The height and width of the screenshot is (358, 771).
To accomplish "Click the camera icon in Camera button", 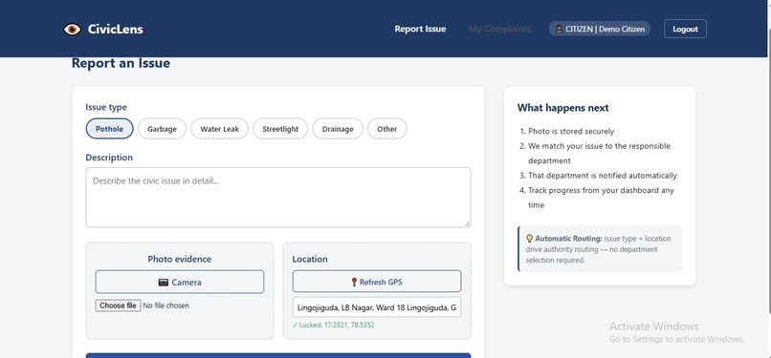I will (x=164, y=283).
